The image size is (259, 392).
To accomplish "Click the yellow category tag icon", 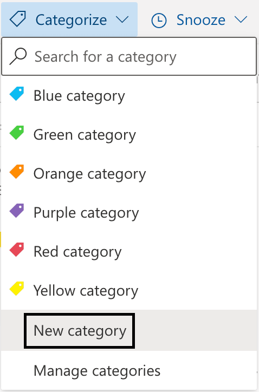I will 17,289.
